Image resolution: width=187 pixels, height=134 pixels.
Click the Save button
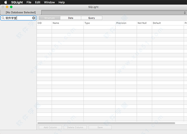click(x=100, y=127)
